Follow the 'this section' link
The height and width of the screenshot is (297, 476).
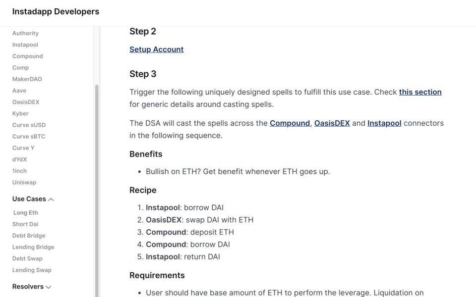pos(420,92)
